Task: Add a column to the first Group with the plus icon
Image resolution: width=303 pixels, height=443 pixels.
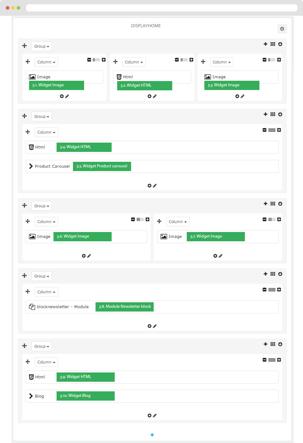Action: point(265,44)
